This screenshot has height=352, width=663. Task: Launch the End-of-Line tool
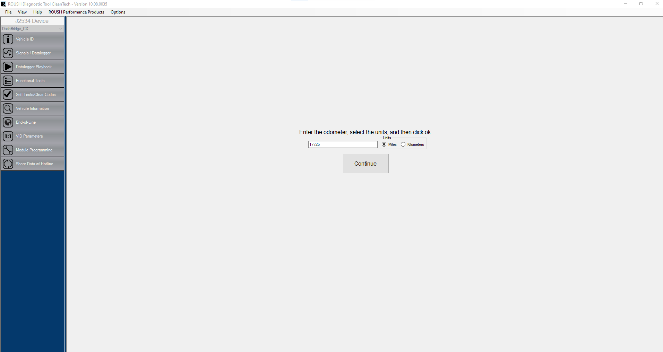[x=32, y=122]
